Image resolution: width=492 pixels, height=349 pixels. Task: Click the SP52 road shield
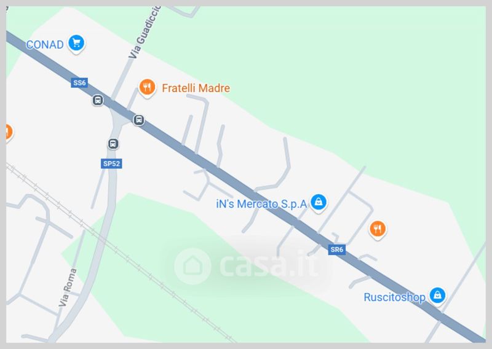(111, 163)
